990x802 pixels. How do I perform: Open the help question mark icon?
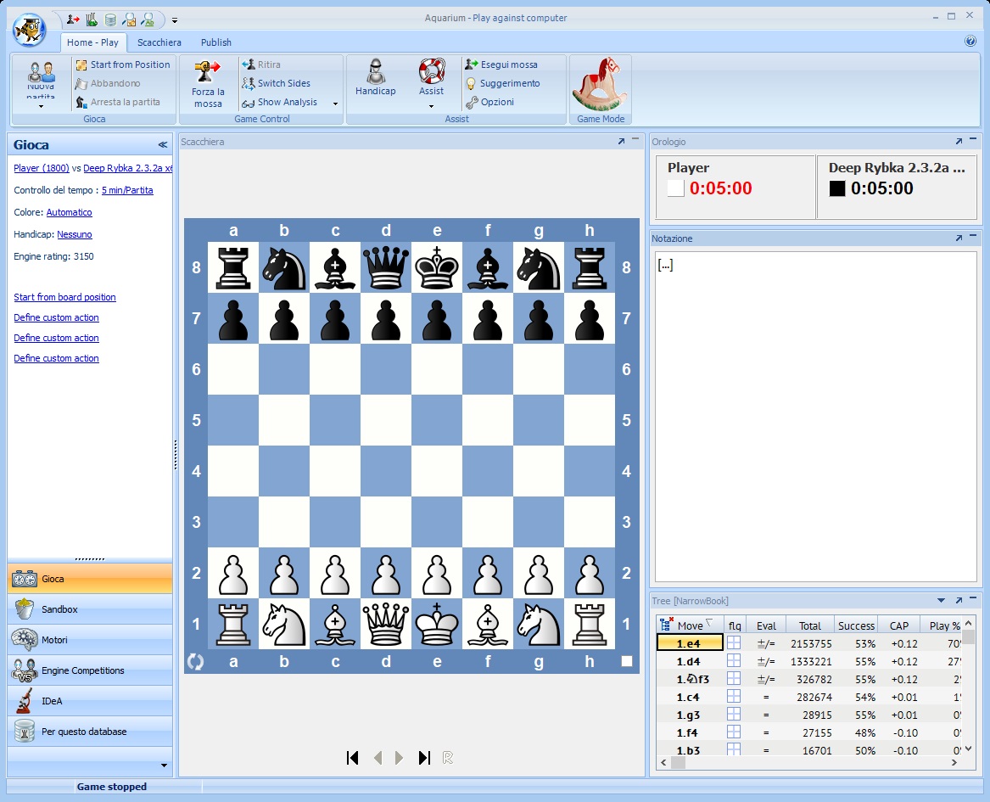click(970, 41)
